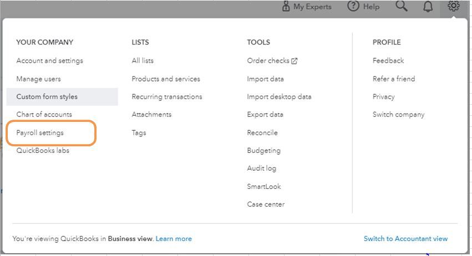Select Import data
This screenshot has height=256, width=472.
point(266,79)
